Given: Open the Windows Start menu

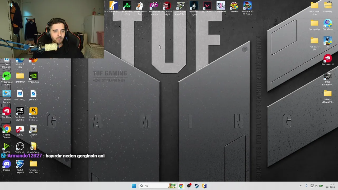Looking at the screenshot, I should point(134,186).
